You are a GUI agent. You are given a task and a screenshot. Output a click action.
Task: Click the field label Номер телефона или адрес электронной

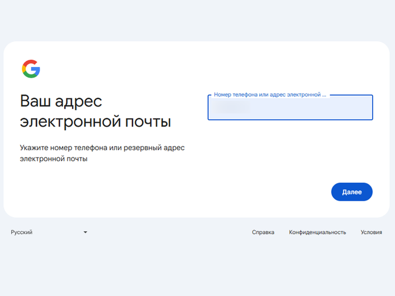pyautogui.click(x=270, y=95)
